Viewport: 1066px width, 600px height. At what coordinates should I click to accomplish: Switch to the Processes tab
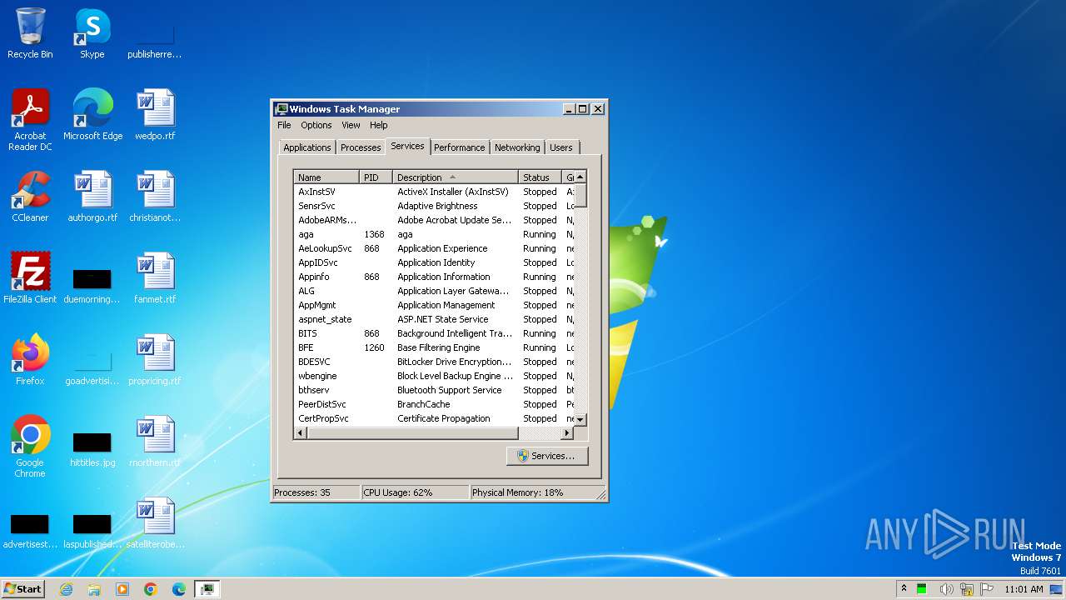click(x=361, y=147)
